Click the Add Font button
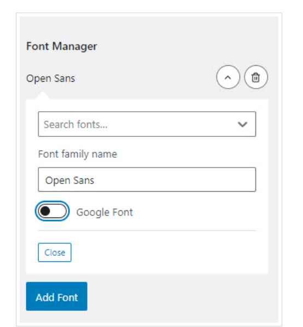Image resolution: width=303 pixels, height=327 pixels. point(57,296)
